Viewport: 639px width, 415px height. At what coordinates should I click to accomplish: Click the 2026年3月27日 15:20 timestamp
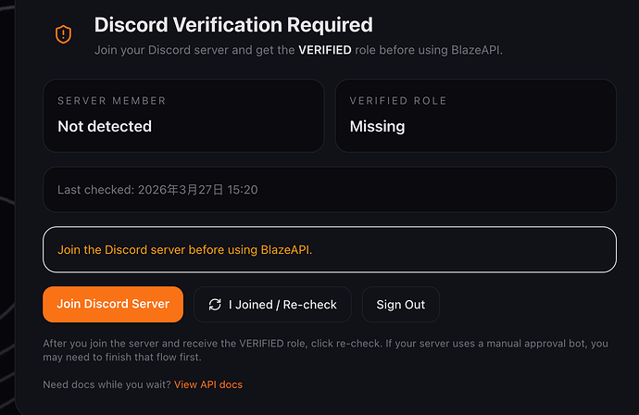(197, 189)
